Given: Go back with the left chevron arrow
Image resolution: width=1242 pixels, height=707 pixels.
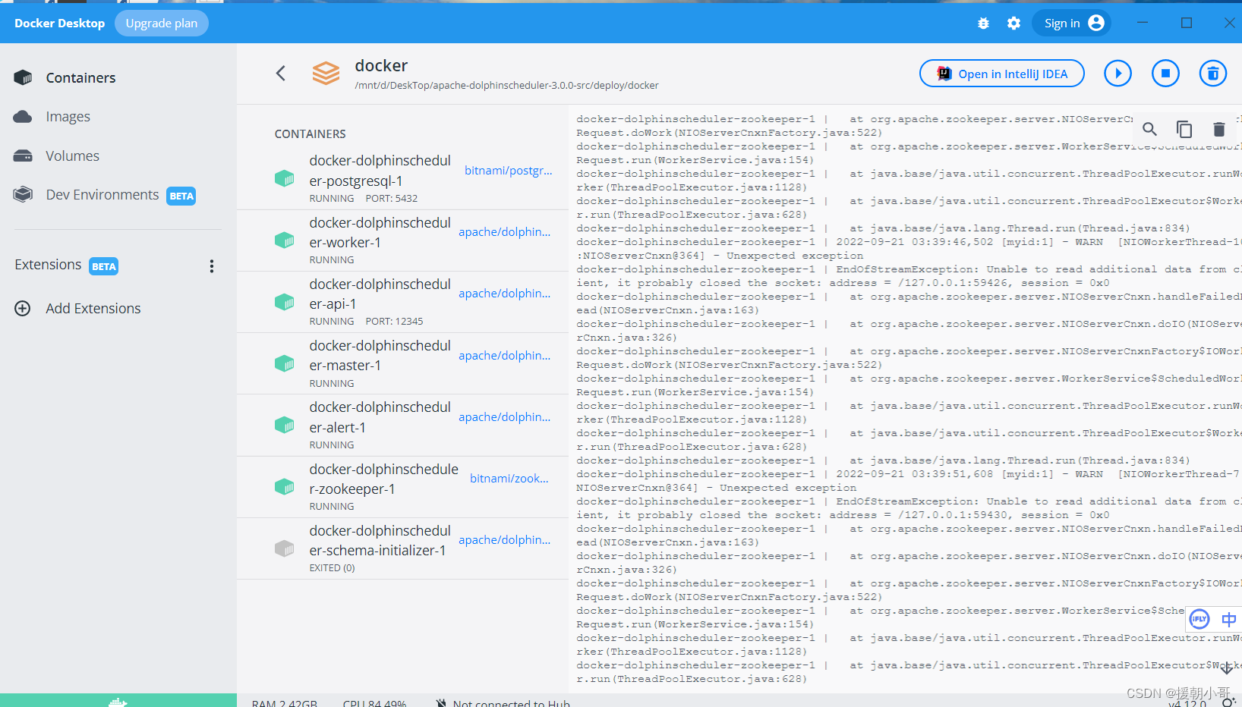Looking at the screenshot, I should point(281,73).
